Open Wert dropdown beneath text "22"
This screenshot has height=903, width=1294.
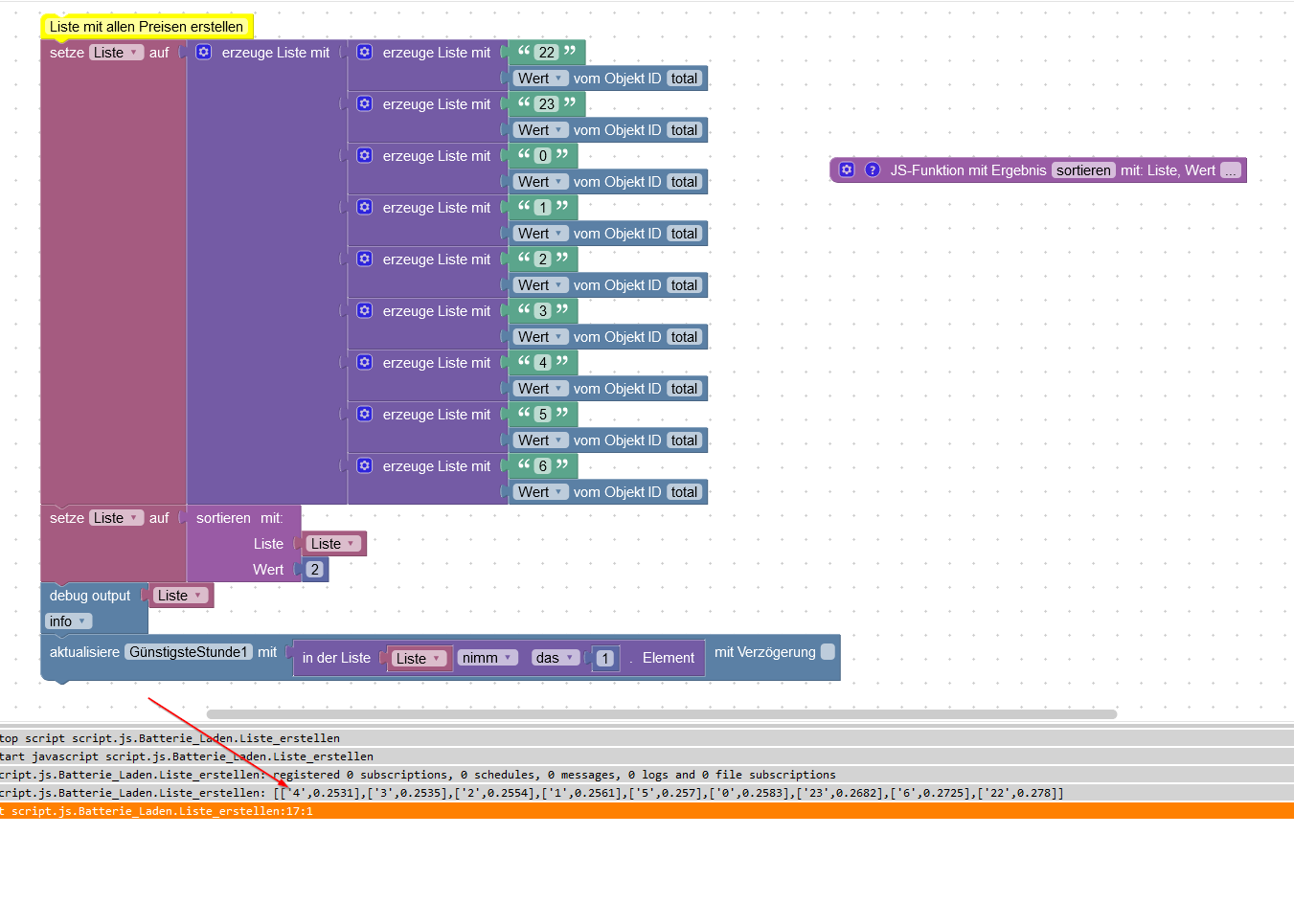541,79
